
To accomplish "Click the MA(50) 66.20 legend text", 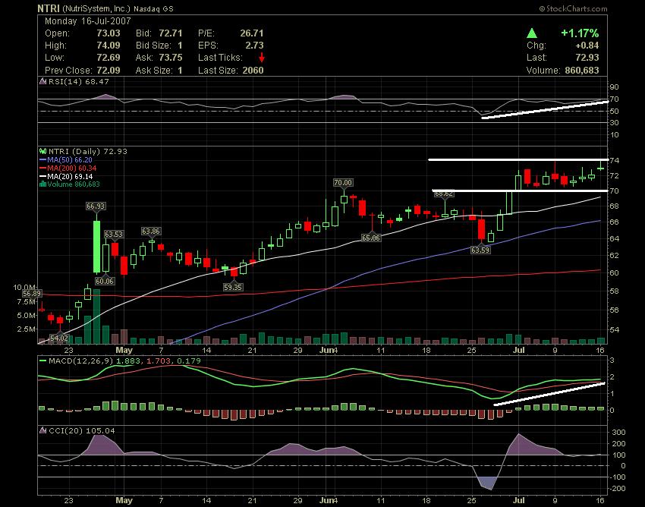I will point(70,159).
